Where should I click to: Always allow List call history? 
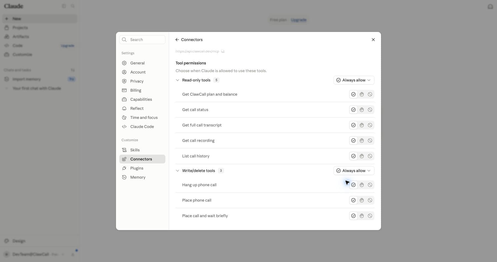353,156
